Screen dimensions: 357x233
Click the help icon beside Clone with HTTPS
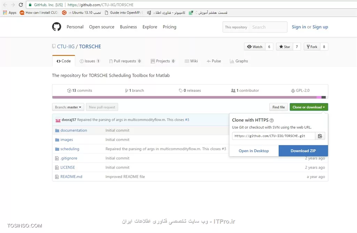pyautogui.click(x=272, y=120)
